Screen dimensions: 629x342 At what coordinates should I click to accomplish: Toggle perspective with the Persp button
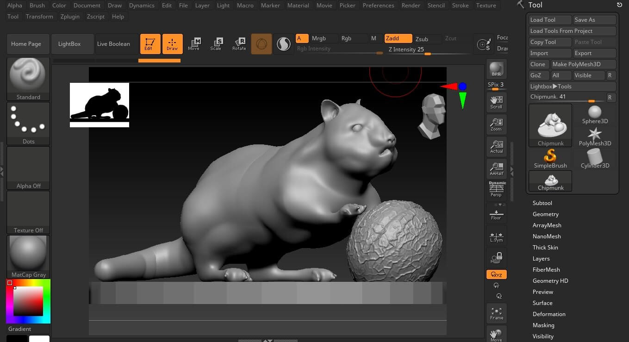tap(496, 190)
